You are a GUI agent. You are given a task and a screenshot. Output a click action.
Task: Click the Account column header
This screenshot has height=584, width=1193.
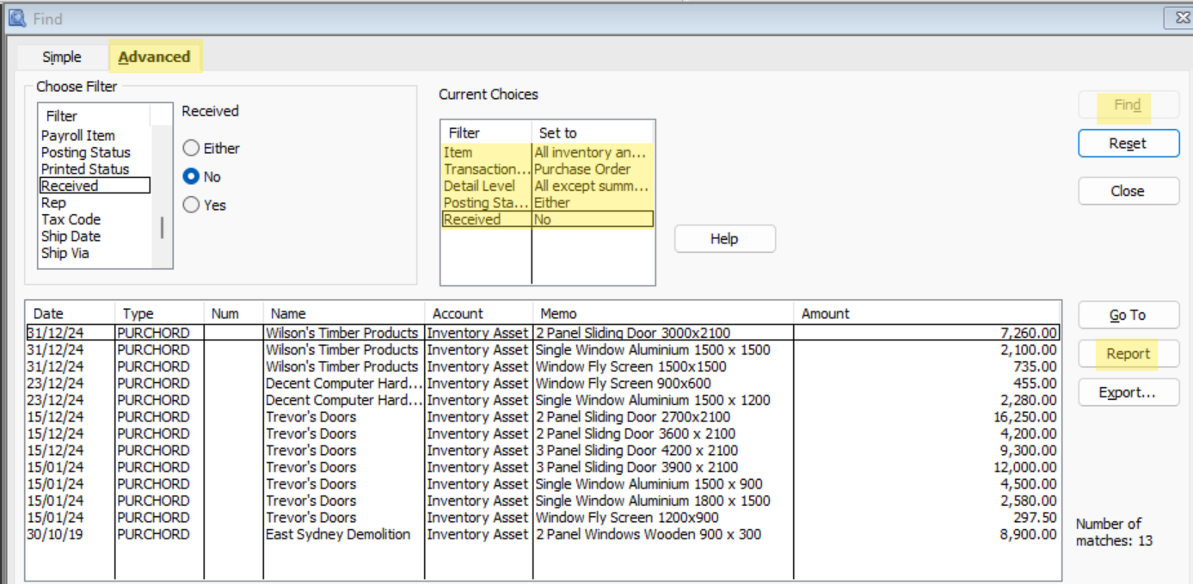click(x=478, y=313)
